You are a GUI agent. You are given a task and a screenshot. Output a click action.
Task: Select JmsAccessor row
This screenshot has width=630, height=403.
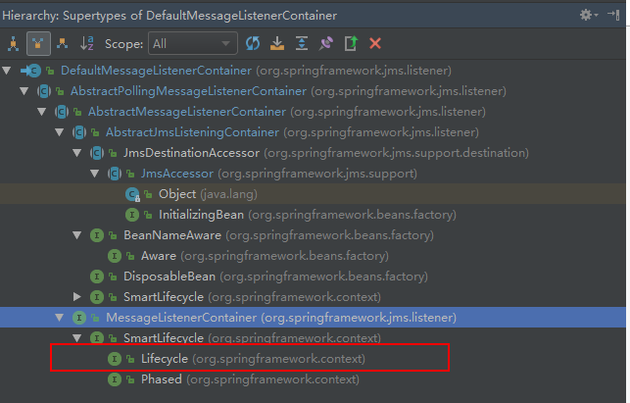click(313, 174)
